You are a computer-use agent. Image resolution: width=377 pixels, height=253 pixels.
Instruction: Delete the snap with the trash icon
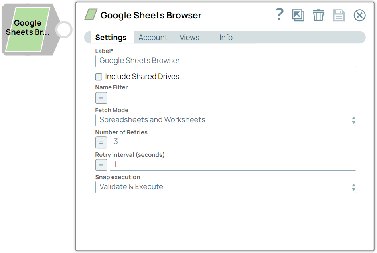pyautogui.click(x=318, y=15)
